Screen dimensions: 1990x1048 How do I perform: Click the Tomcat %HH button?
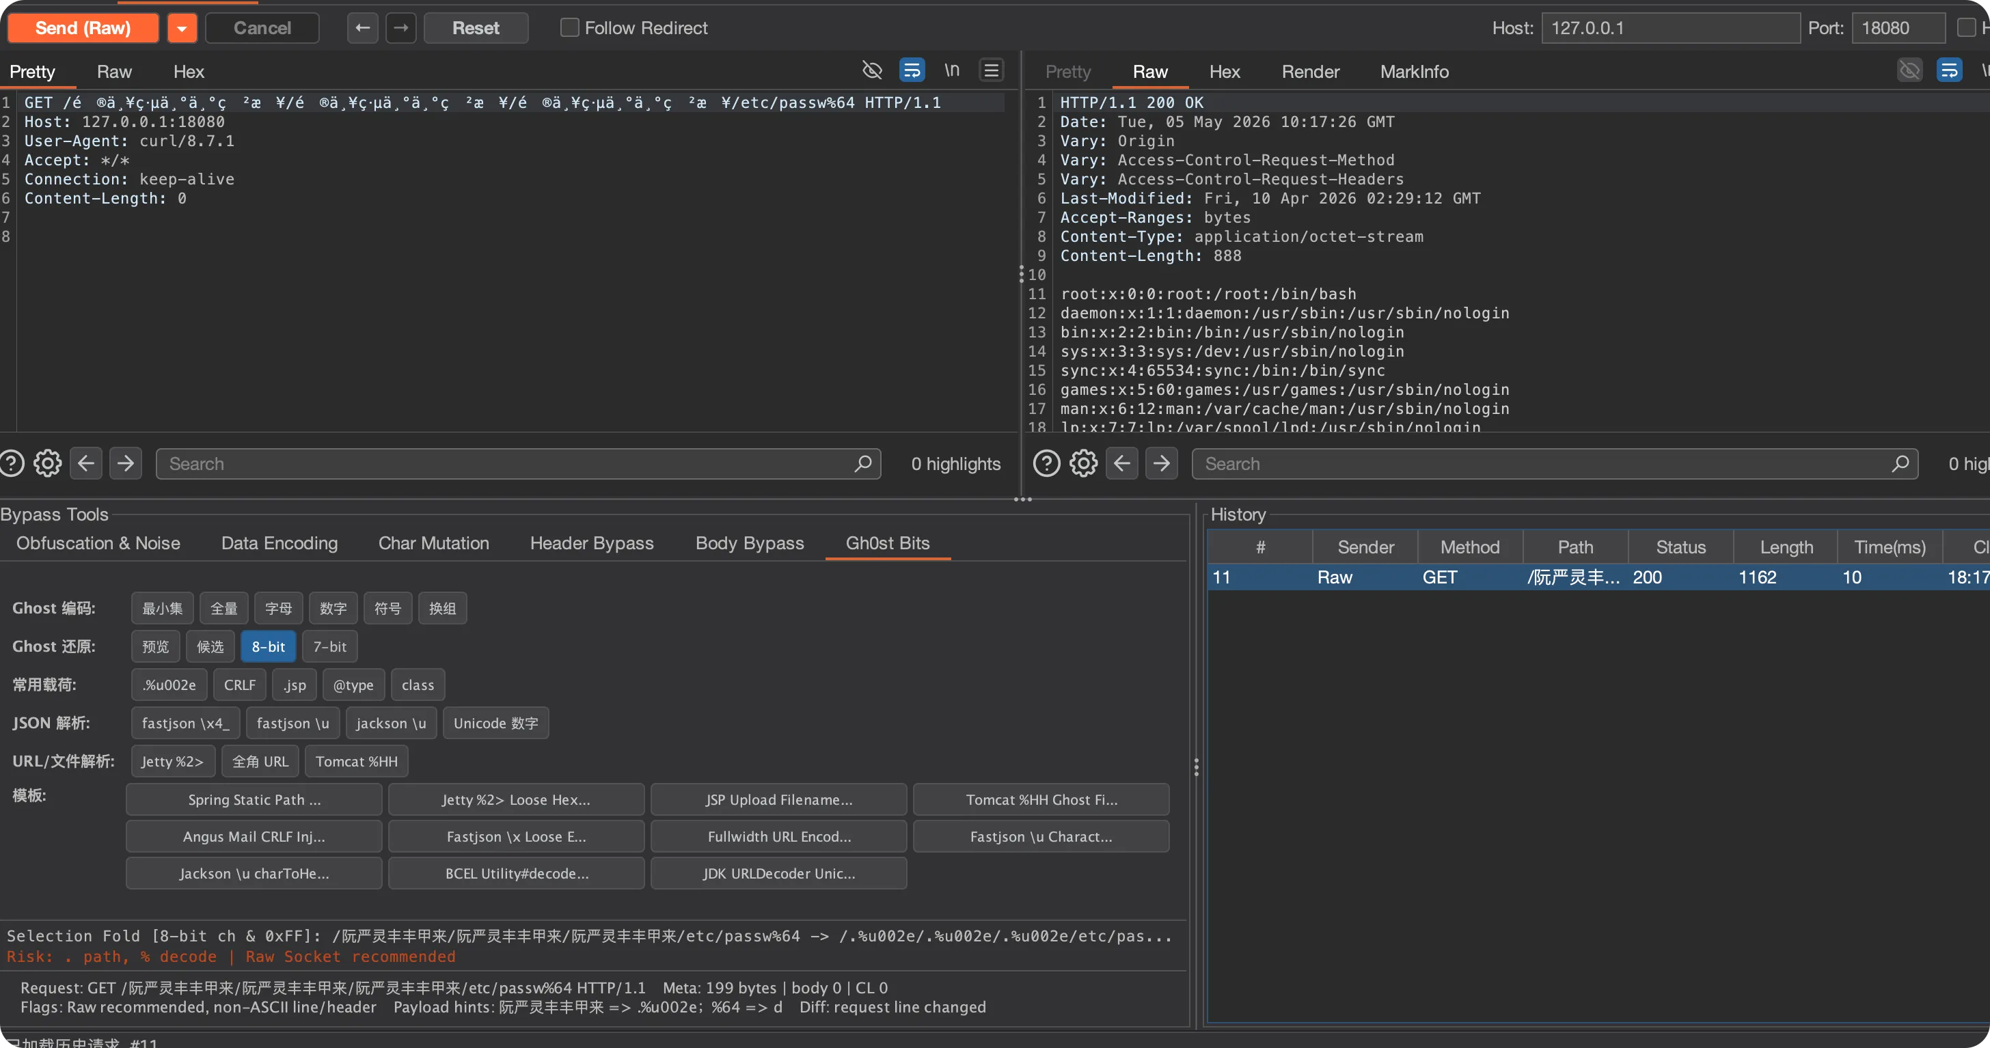click(x=356, y=762)
